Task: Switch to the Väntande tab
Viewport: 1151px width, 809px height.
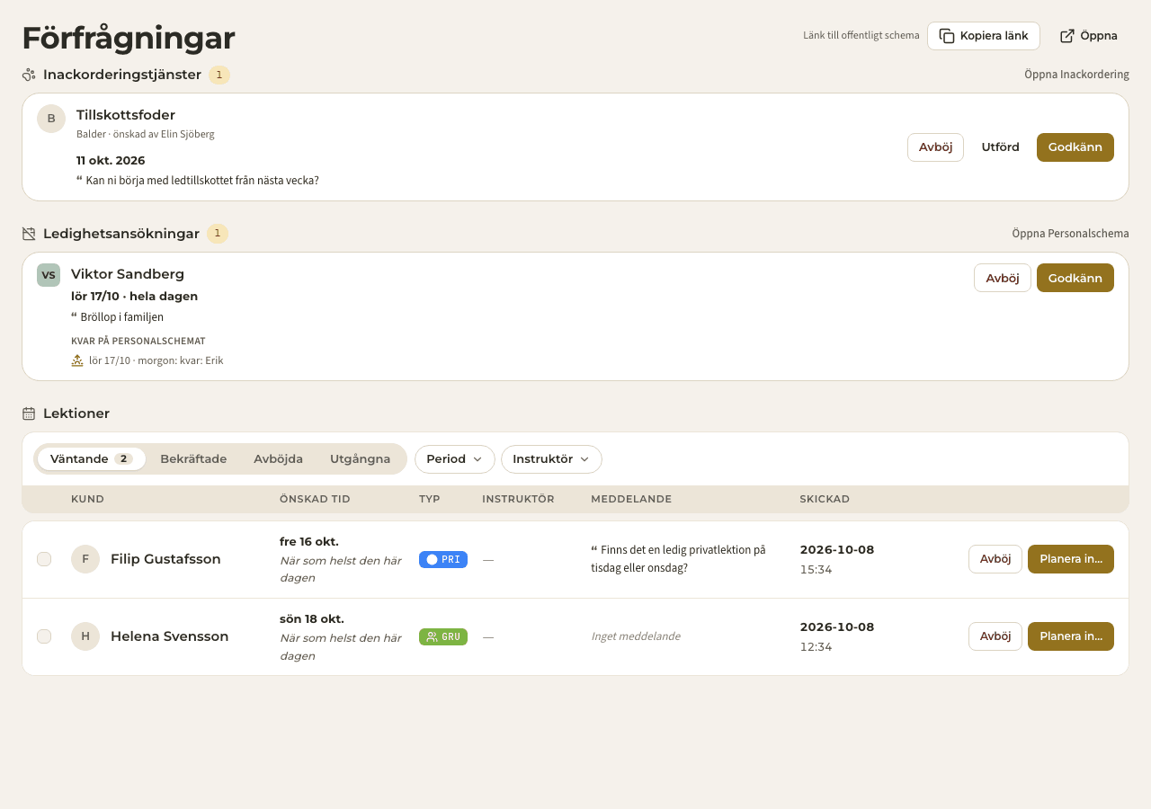Action: point(91,459)
